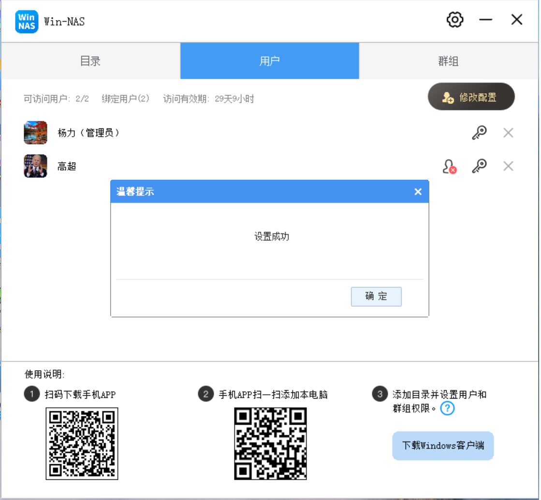Click the Win-NAS logo icon

click(x=27, y=21)
